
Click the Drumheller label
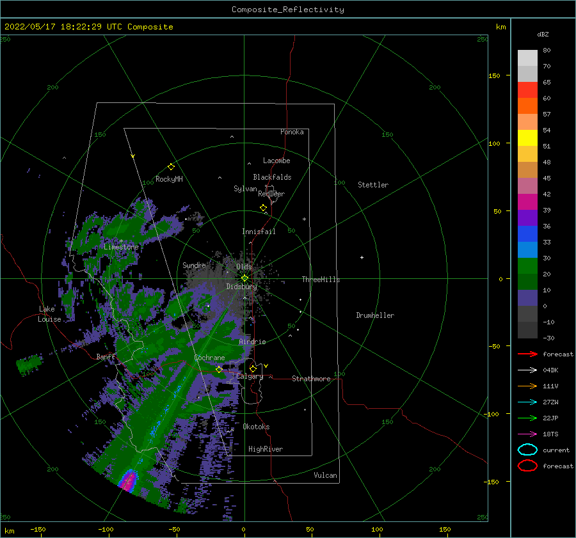375,315
